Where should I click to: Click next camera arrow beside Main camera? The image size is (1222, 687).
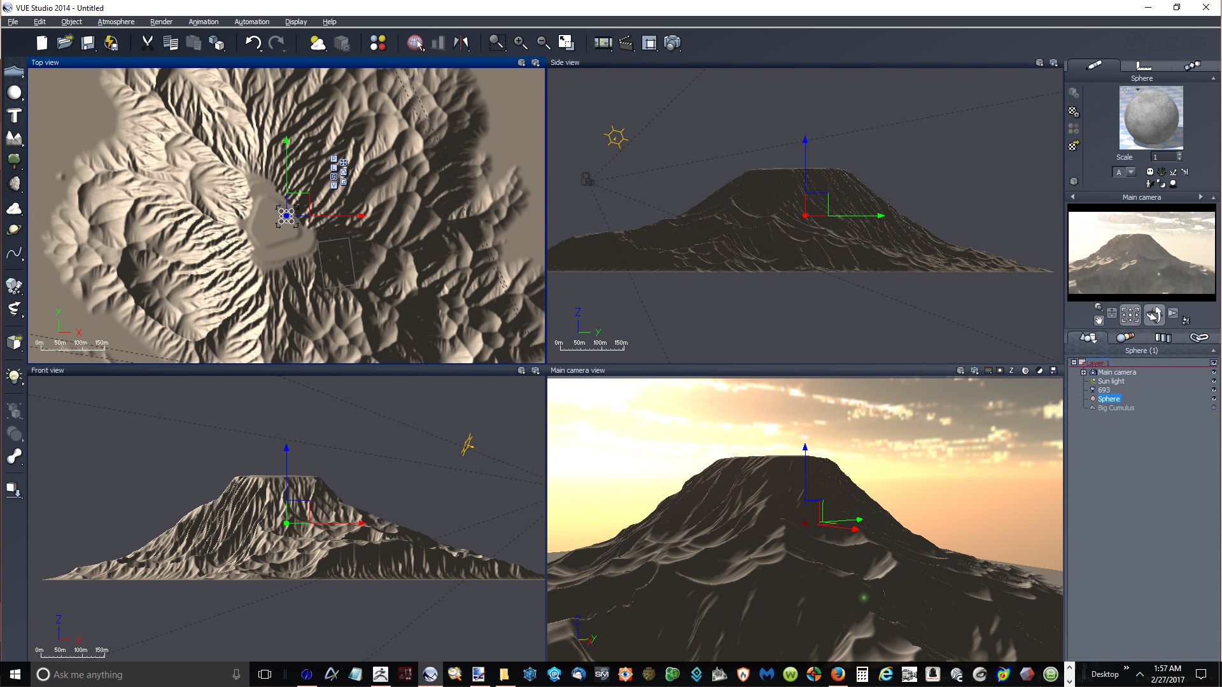point(1200,197)
